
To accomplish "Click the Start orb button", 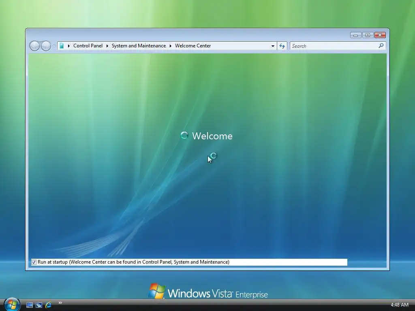I will coord(12,305).
